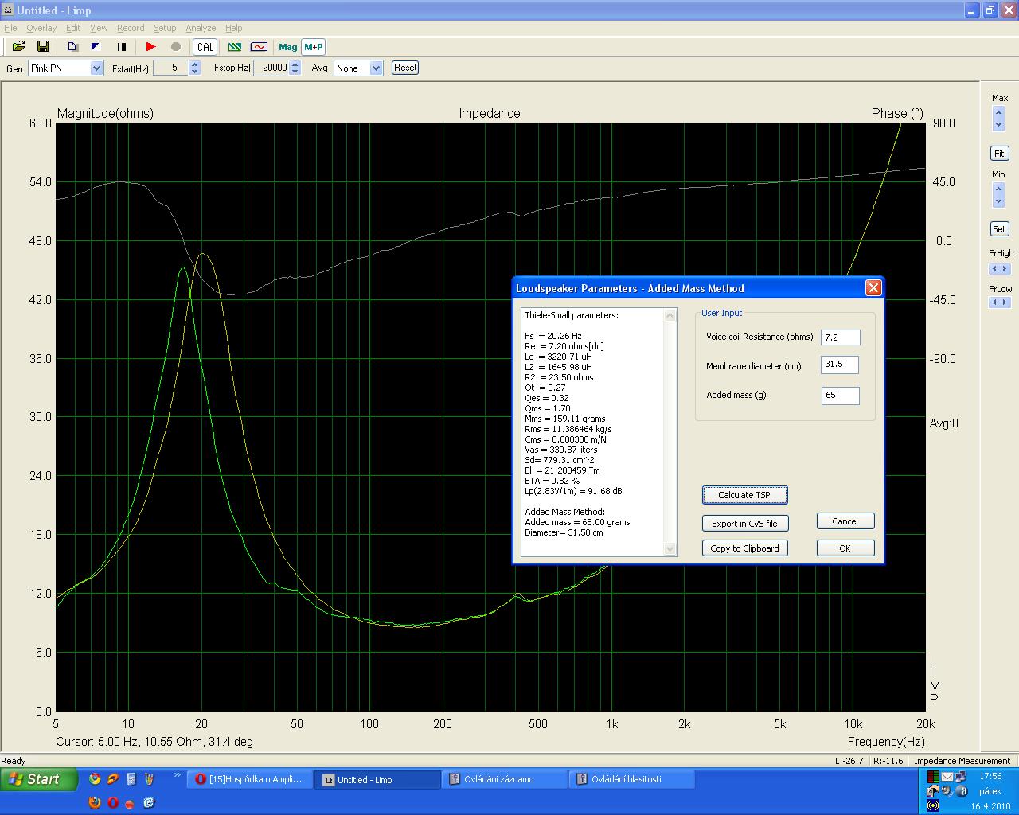Click the FrLow right arrow
Image resolution: width=1019 pixels, height=815 pixels.
[x=1005, y=302]
